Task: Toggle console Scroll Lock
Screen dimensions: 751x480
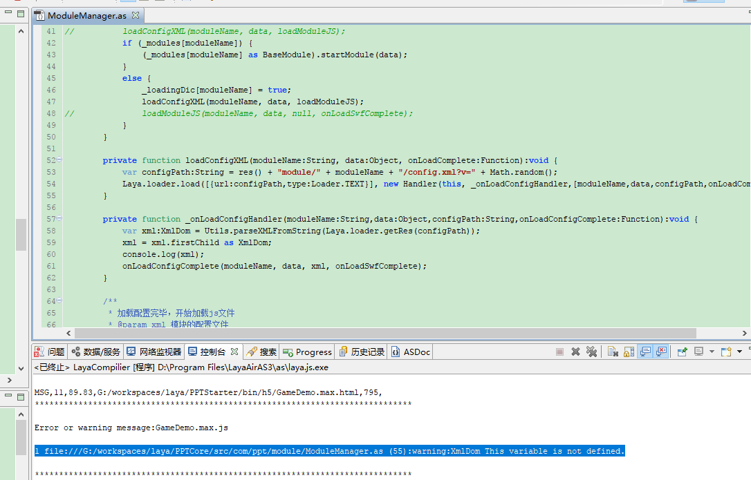Action: (x=628, y=352)
